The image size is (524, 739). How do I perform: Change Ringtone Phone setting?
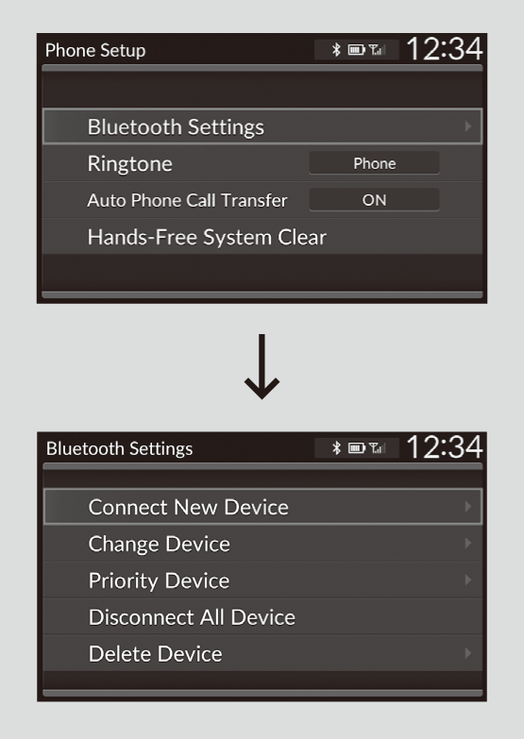click(374, 163)
